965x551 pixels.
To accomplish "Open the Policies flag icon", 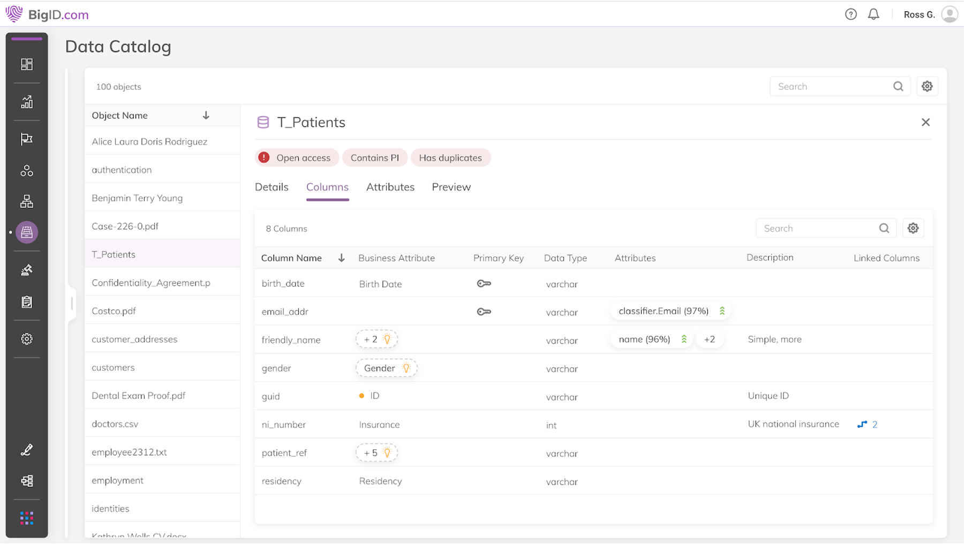I will 26,139.
